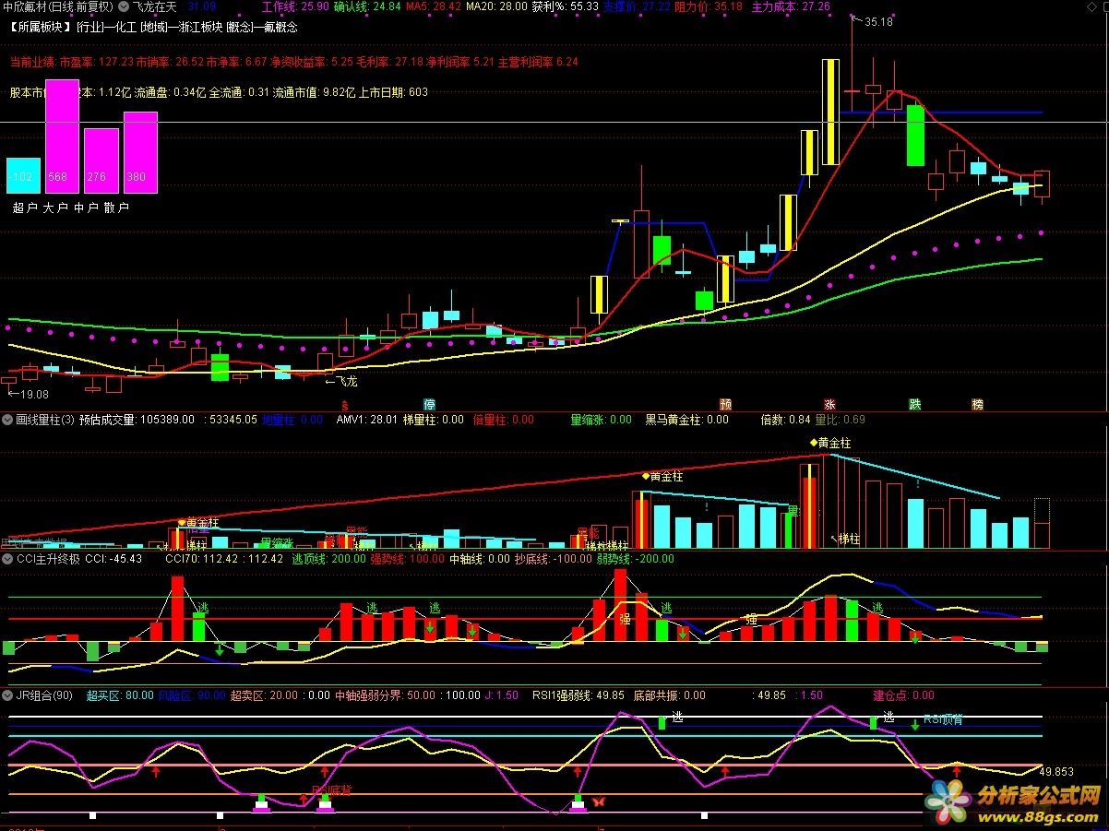
Task: Click the MA20: 28.00 readout
Action: pos(496,6)
